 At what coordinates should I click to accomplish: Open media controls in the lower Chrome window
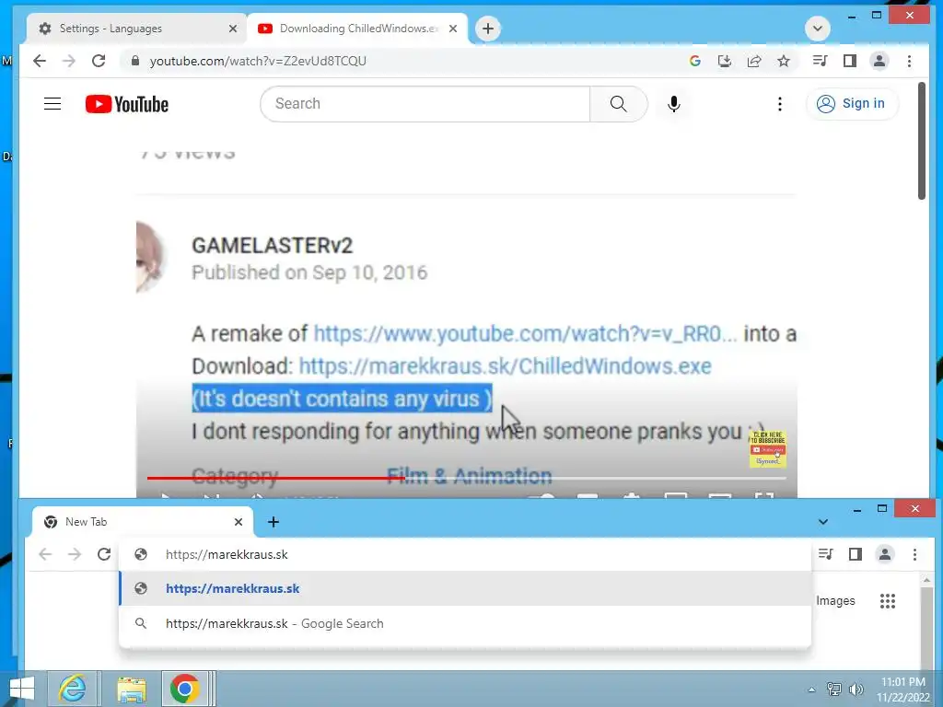tap(826, 554)
